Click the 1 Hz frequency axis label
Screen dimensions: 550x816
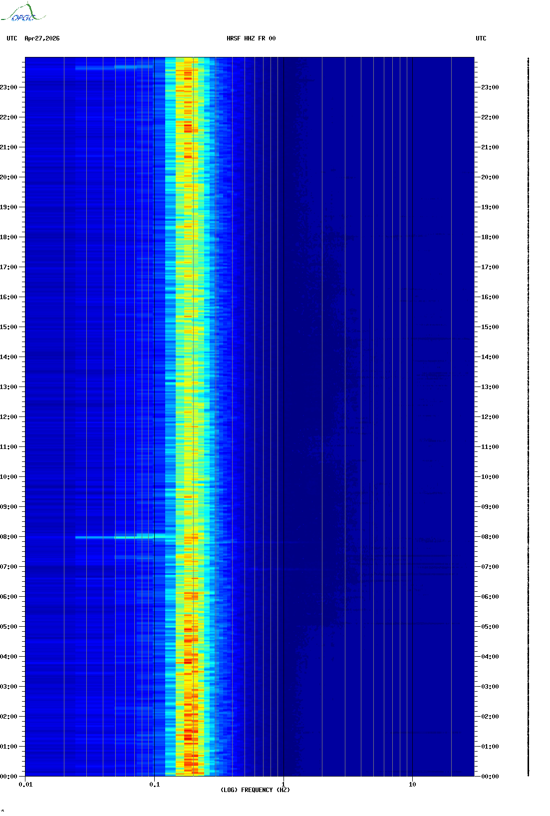(x=283, y=785)
